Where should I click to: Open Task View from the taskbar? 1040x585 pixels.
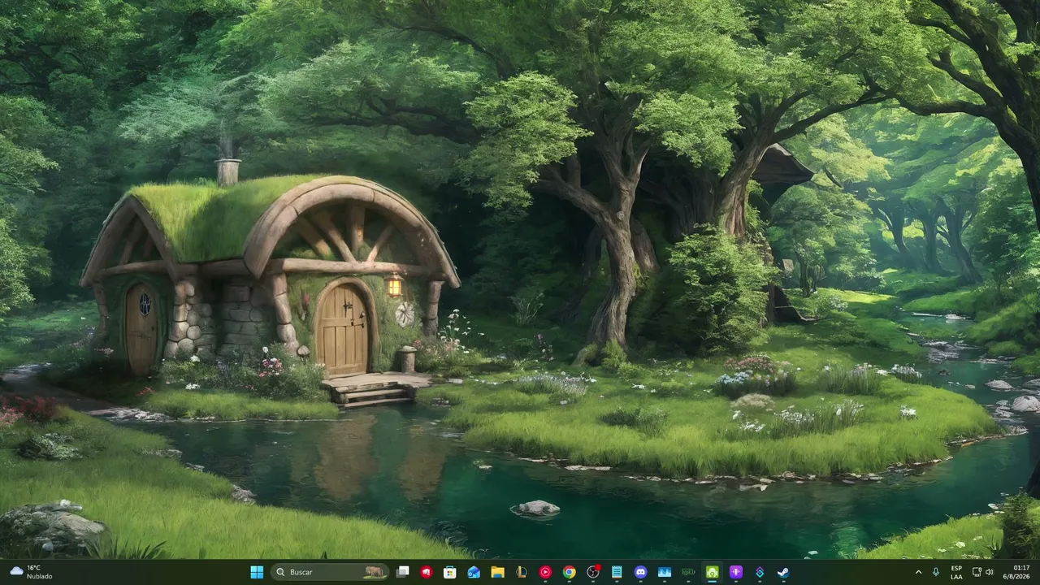(x=402, y=572)
